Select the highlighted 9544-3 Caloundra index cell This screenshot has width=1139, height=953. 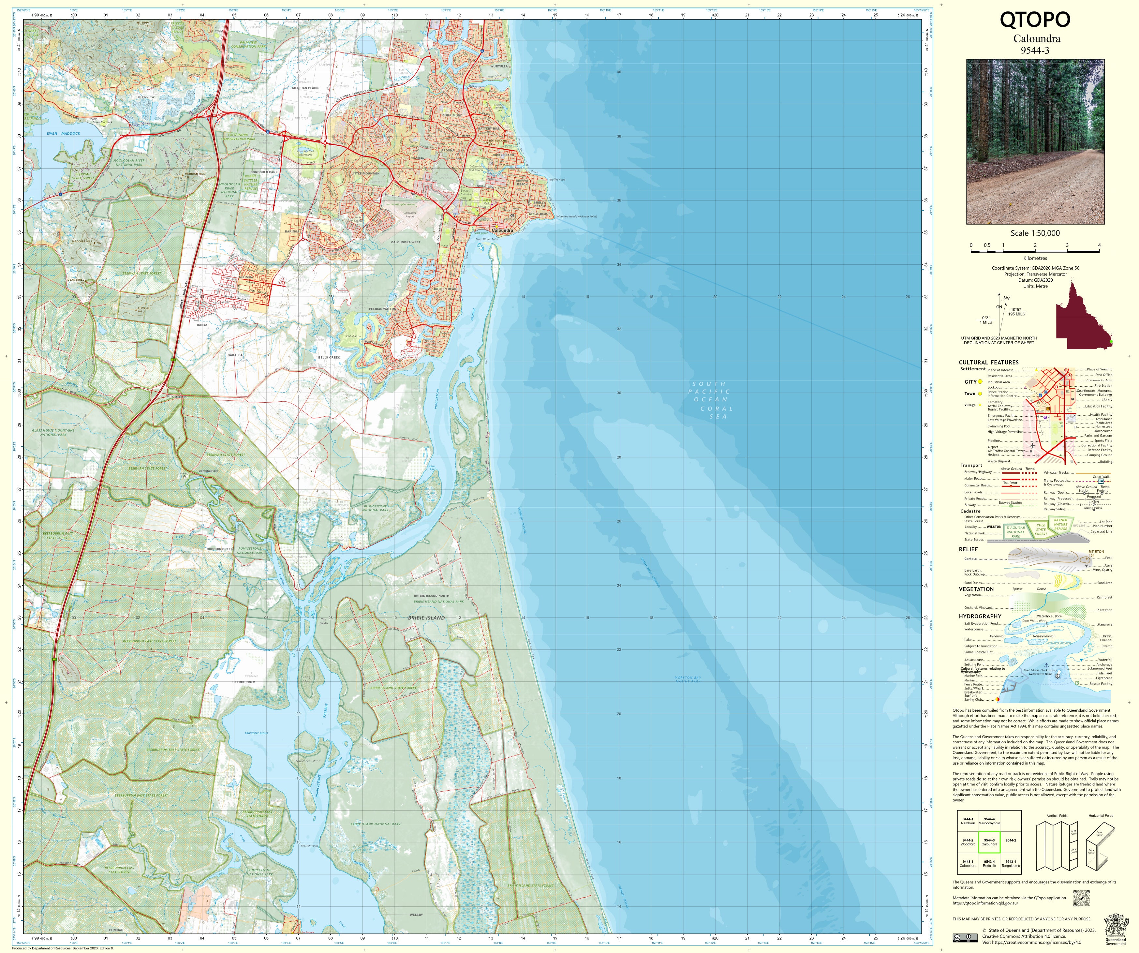tap(989, 842)
